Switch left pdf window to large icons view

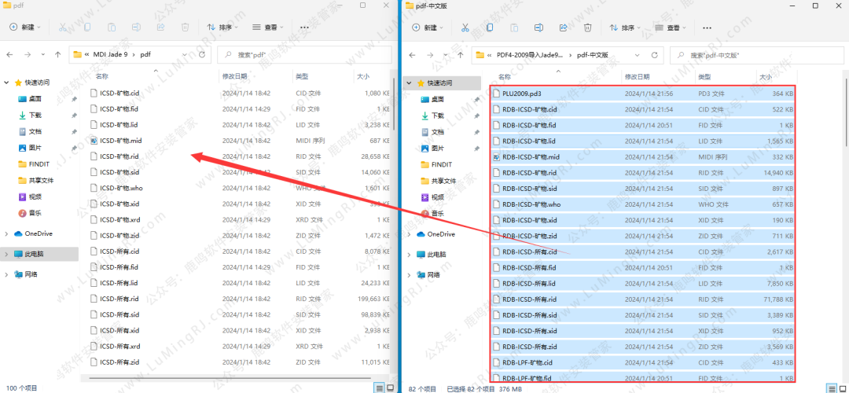click(391, 387)
